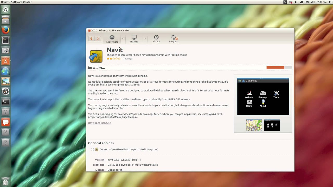This screenshot has height=187, width=333.
Task: Select the version text navit 0.5.0~svn5530+dfsg.1-1
Action: click(124, 160)
